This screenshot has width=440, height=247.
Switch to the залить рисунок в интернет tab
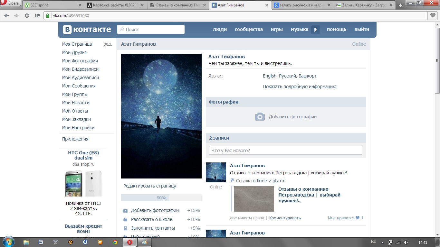click(302, 5)
